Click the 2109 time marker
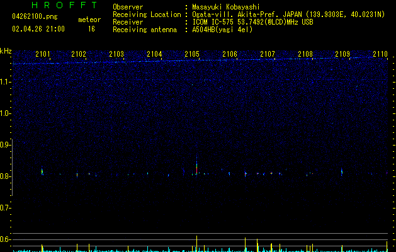The width and height of the screenshot is (396, 252). (x=342, y=54)
